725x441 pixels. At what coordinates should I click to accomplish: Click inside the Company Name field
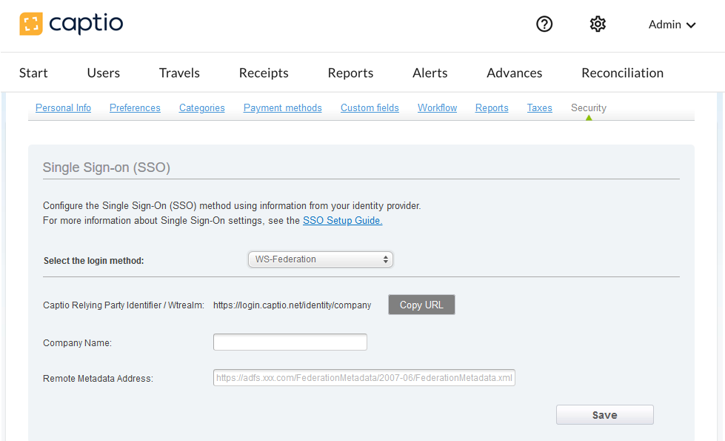point(290,342)
